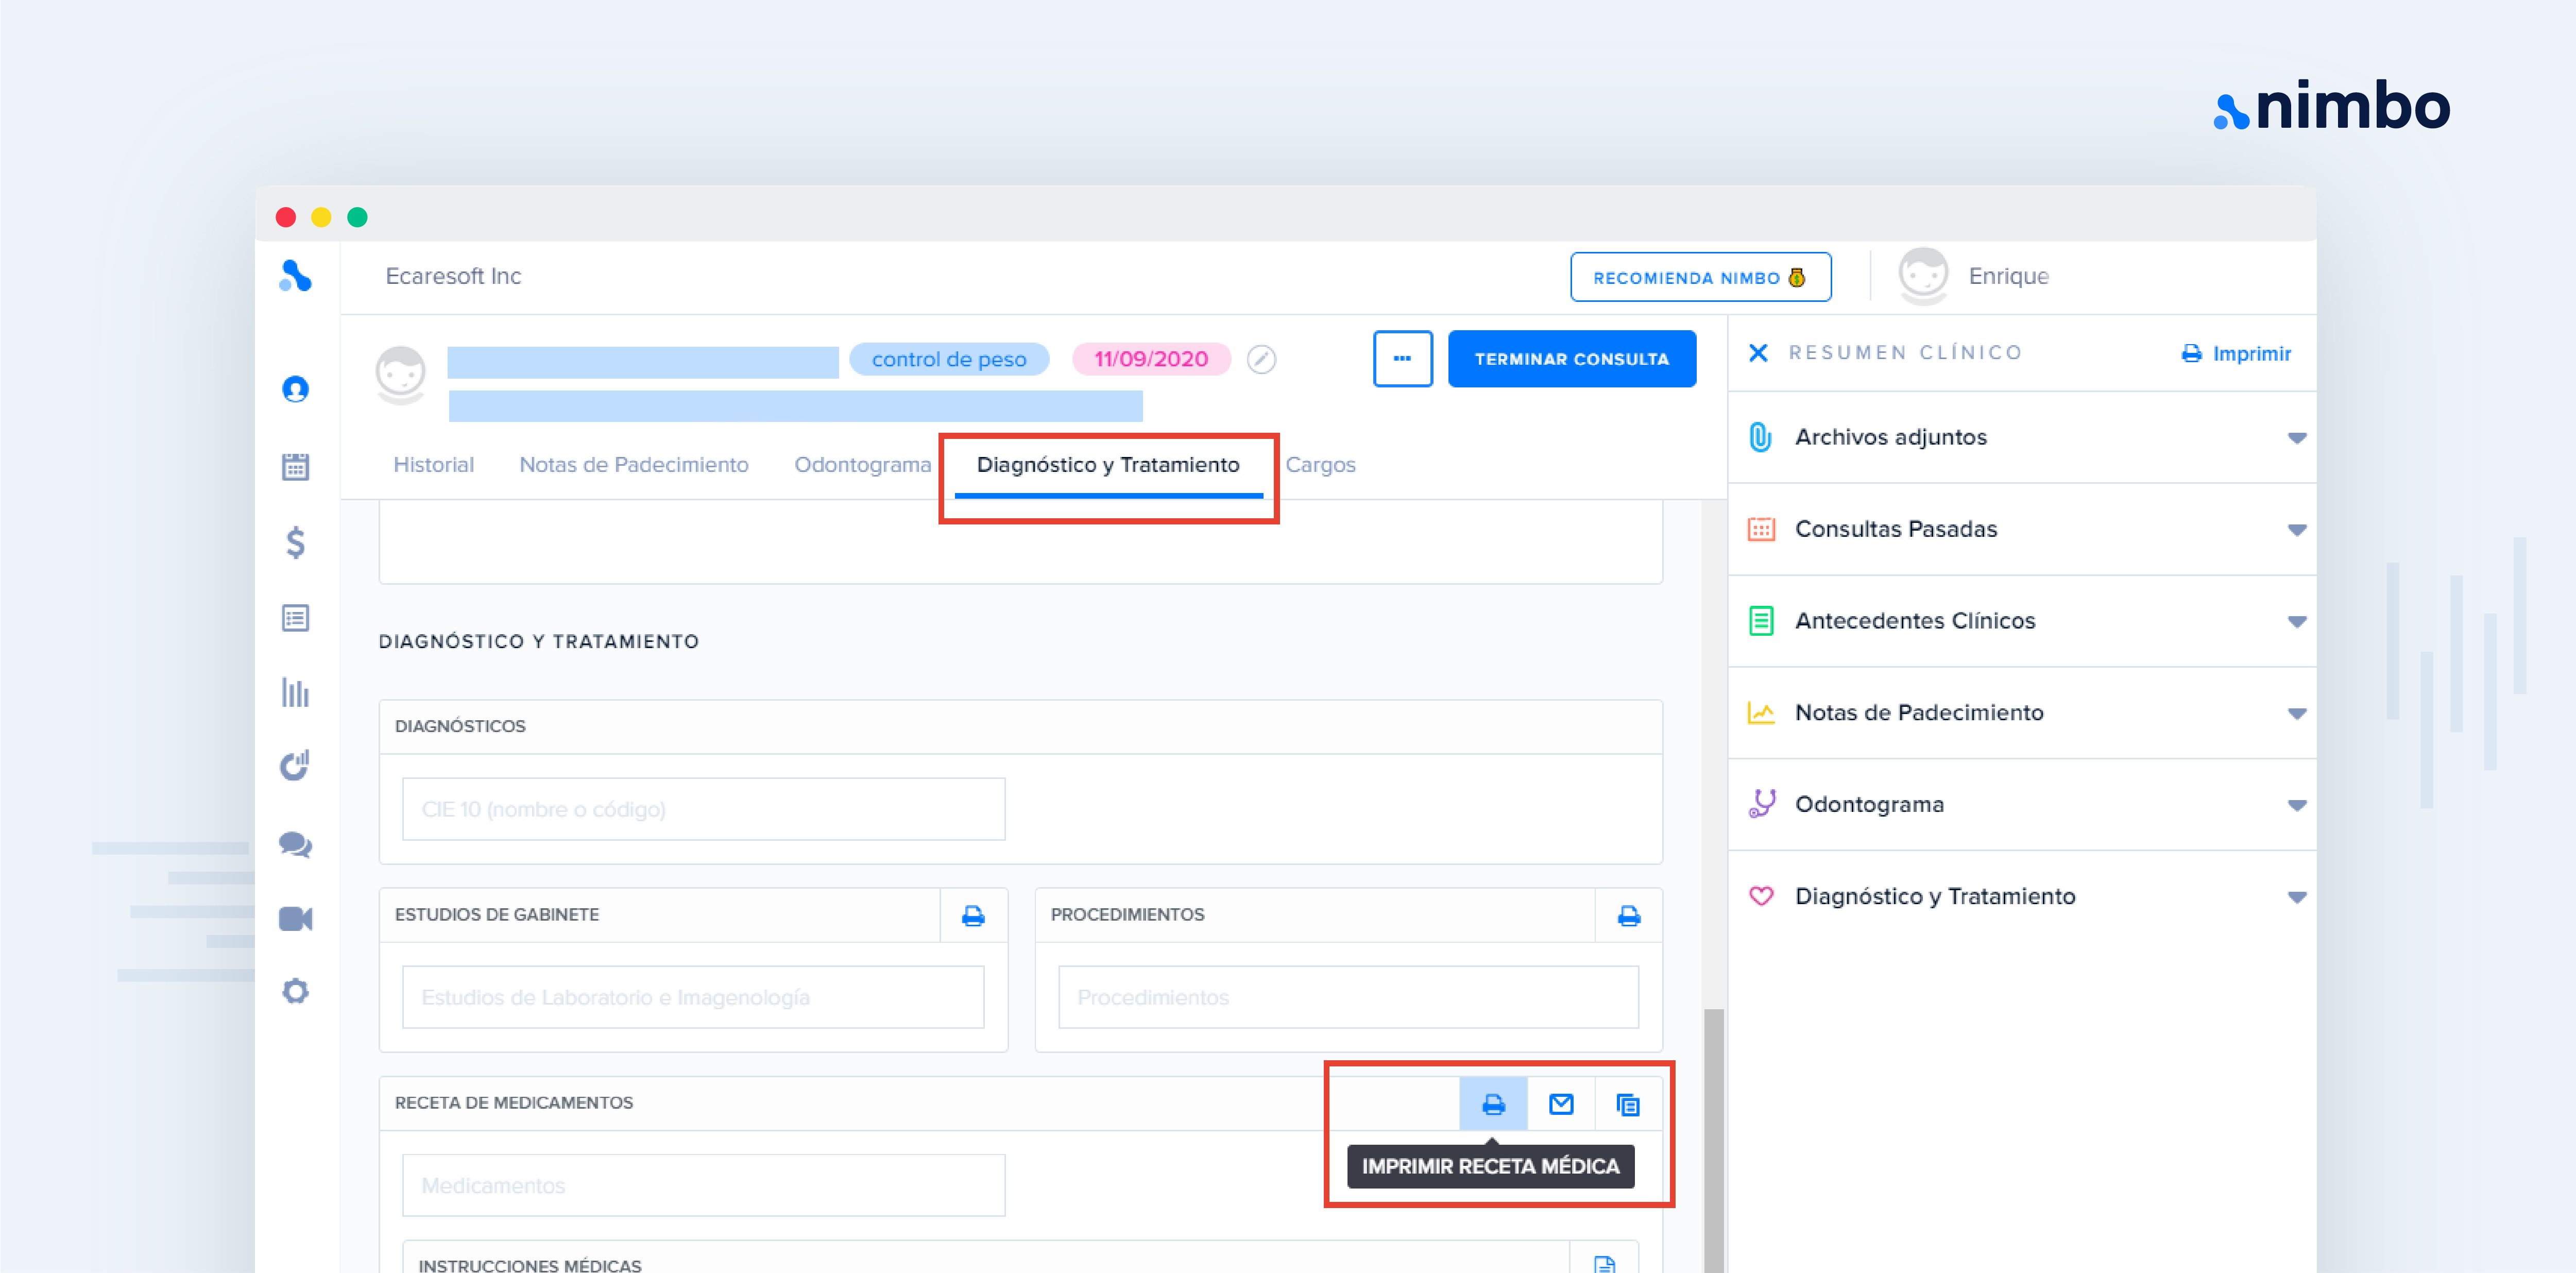Print the Estudios de Gabinete section
Viewport: 2576px width, 1273px height.
972,915
